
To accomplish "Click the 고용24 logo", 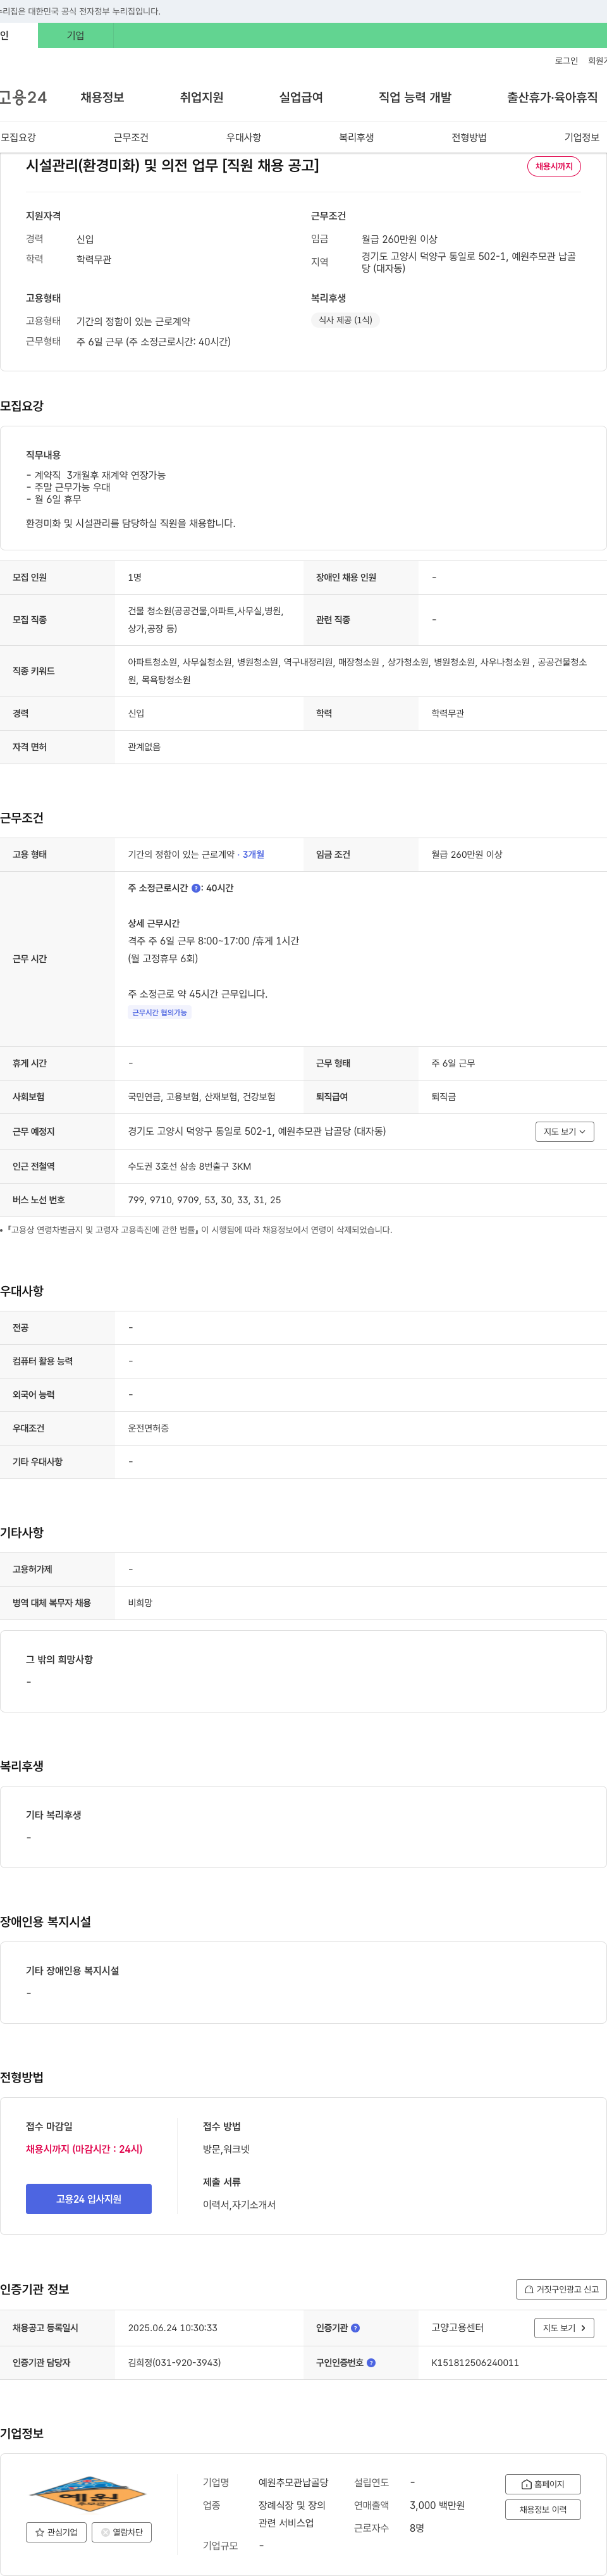I will 23,97.
